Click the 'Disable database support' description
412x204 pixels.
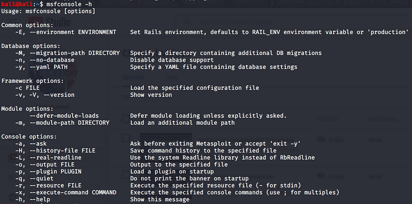[x=172, y=60]
